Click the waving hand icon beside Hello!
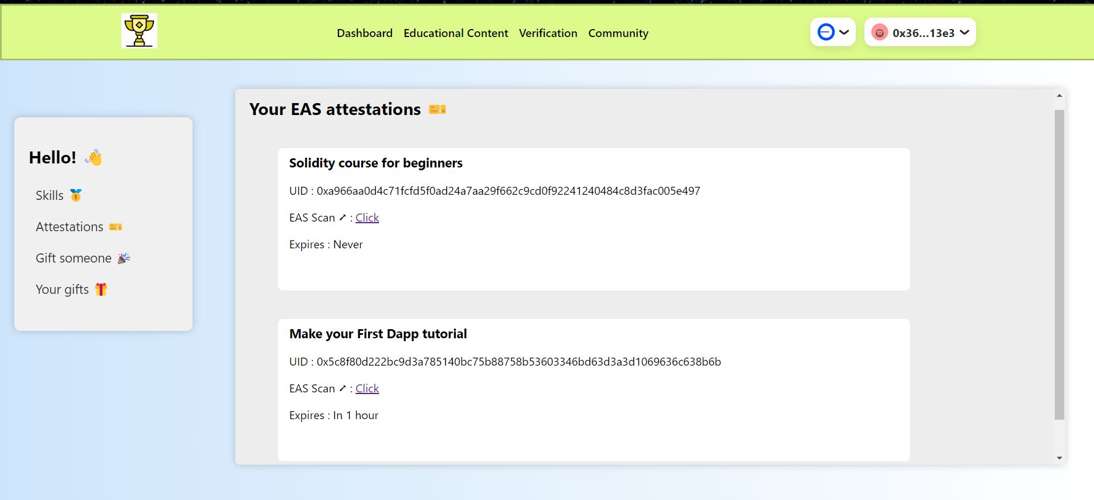The height and width of the screenshot is (500, 1094). coord(94,157)
